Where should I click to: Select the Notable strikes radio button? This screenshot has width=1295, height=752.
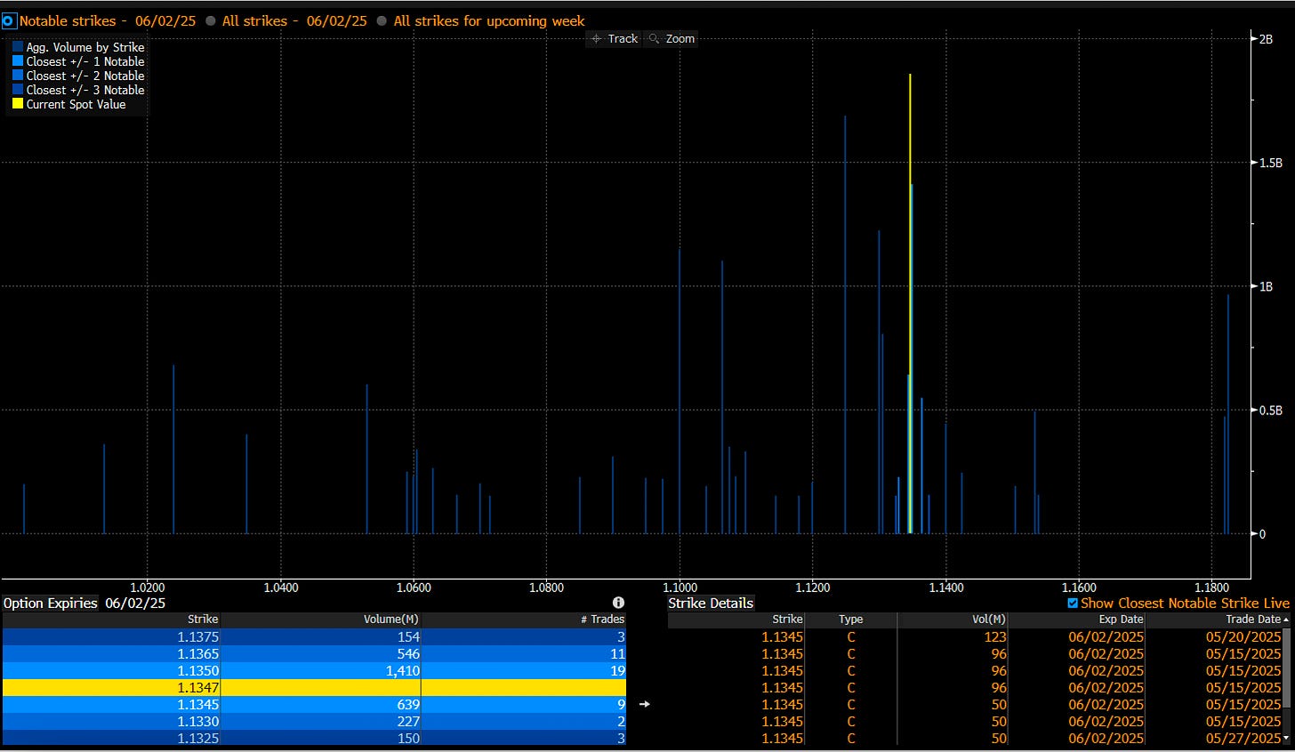click(9, 20)
